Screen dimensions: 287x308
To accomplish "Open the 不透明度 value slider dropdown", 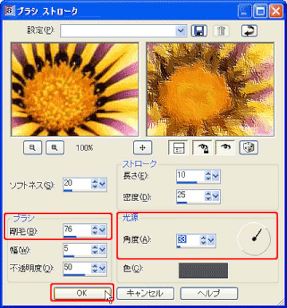I will click(x=102, y=268).
